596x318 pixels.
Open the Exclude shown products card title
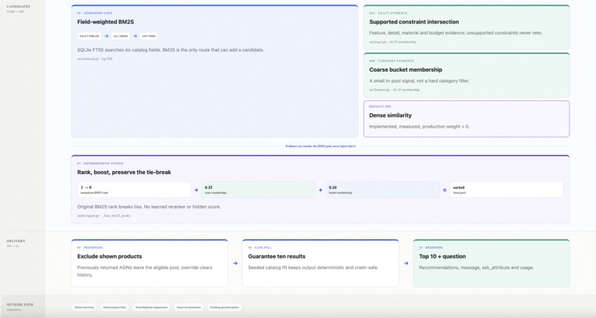pyautogui.click(x=109, y=257)
